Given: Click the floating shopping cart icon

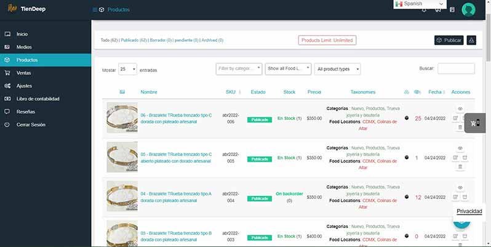Looking at the screenshot, I should [475, 123].
